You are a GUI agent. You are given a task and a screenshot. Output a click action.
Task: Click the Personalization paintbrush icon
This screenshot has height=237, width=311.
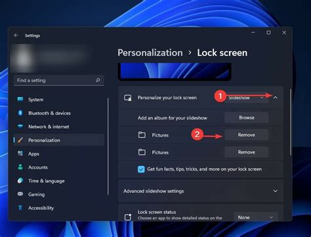click(x=20, y=140)
